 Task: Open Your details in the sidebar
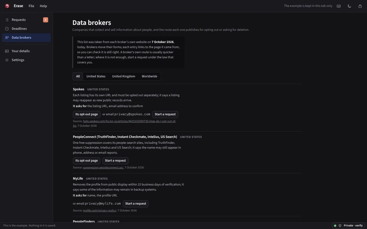27,51
